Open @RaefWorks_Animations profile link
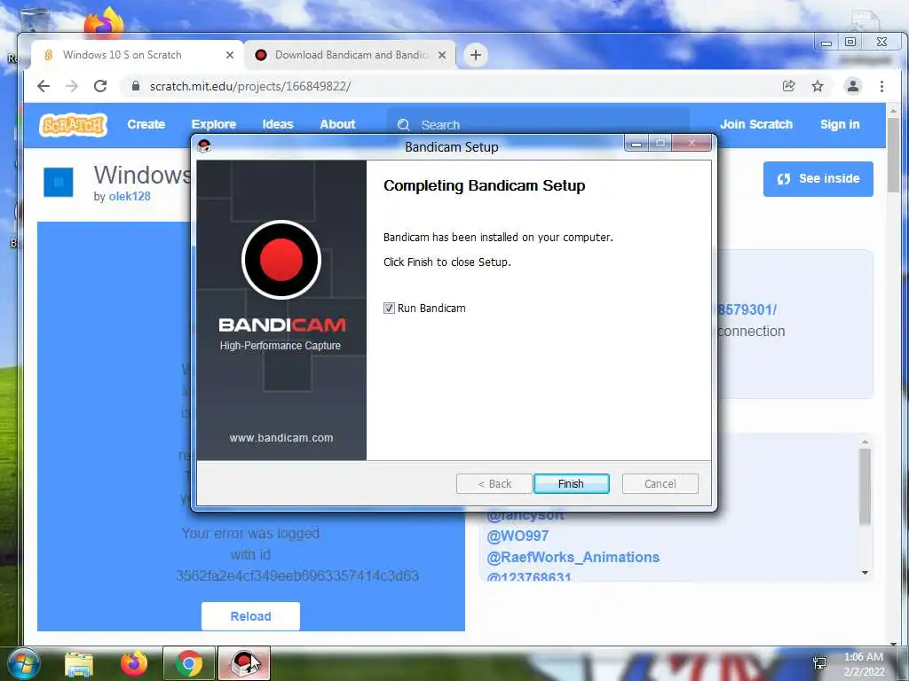The image size is (909, 681). (x=573, y=557)
